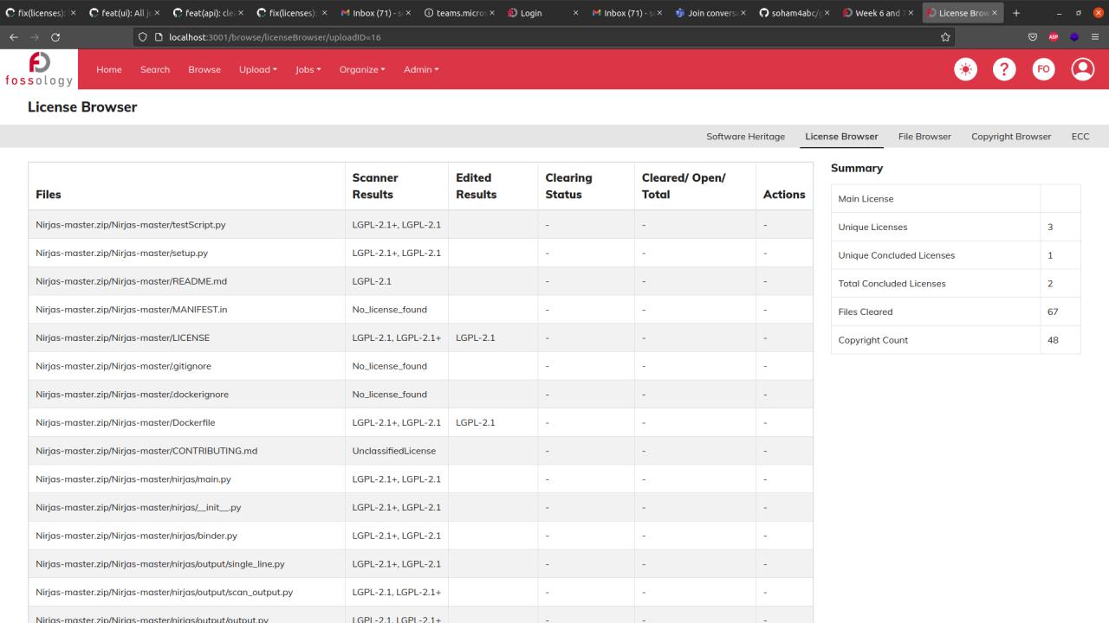
Task: Switch to the ECC tab
Action: coord(1080,137)
